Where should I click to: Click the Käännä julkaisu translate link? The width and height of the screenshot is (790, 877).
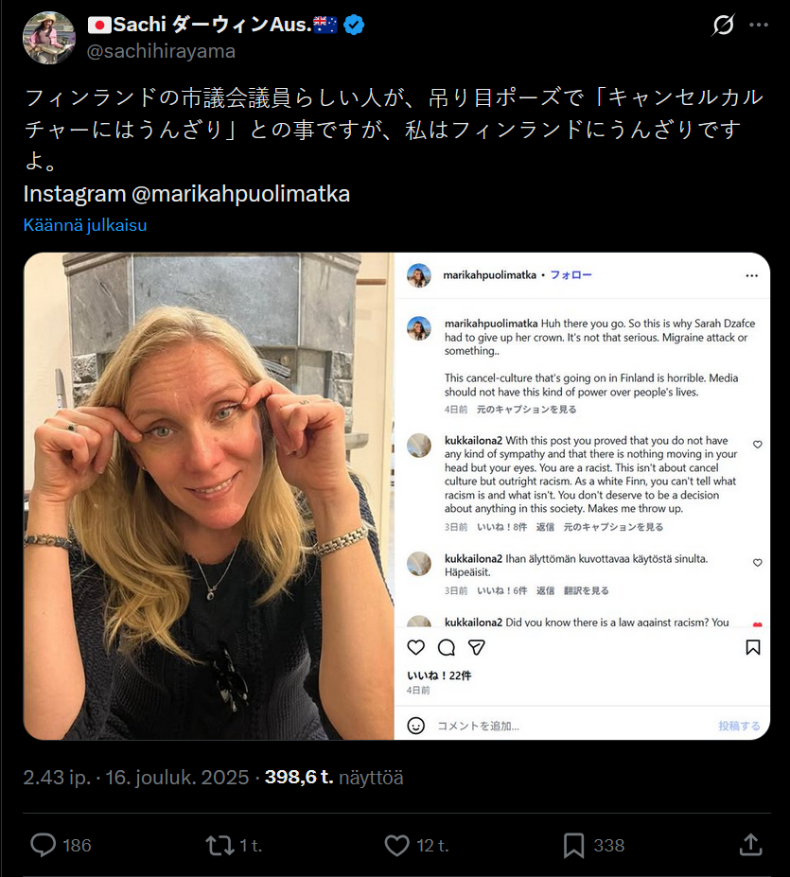85,225
